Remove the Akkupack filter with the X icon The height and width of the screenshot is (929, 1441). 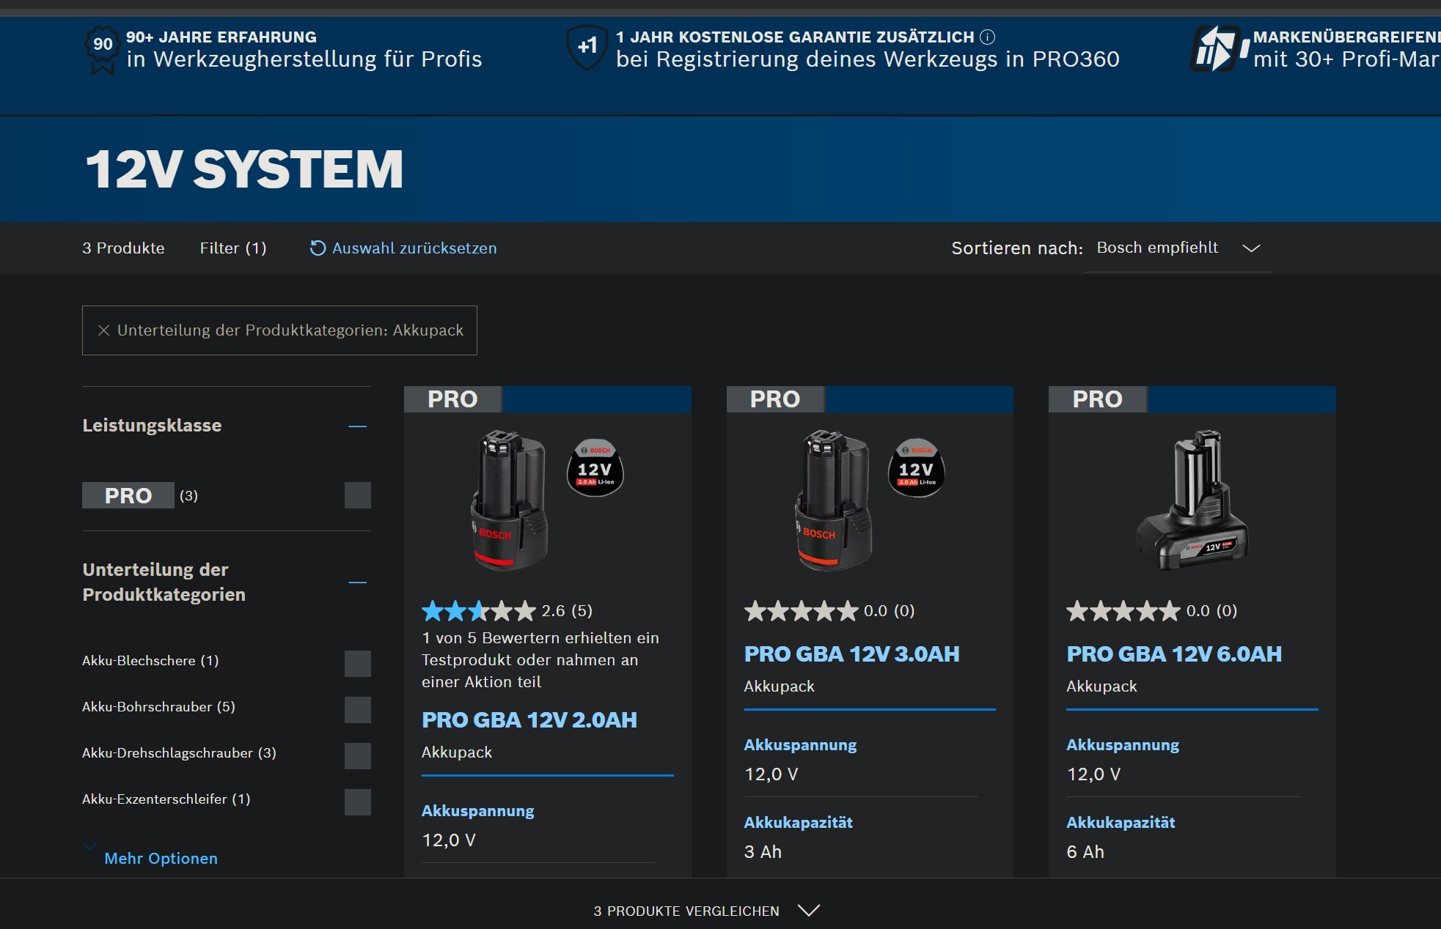tap(103, 330)
